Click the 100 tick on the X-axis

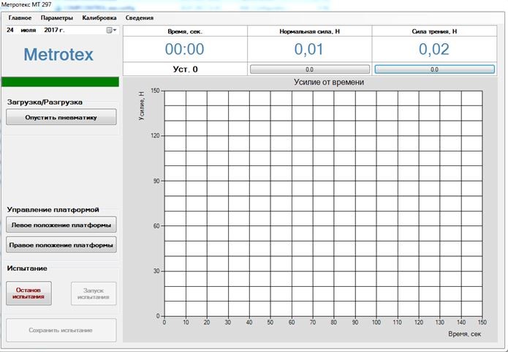click(376, 323)
